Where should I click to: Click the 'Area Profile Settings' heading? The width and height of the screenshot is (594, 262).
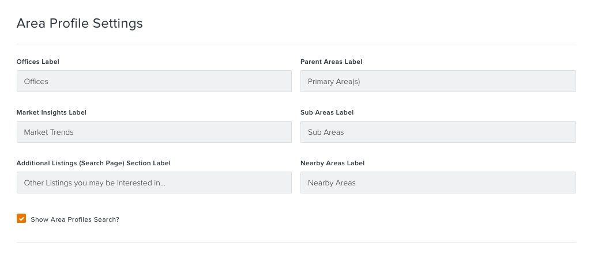click(80, 24)
